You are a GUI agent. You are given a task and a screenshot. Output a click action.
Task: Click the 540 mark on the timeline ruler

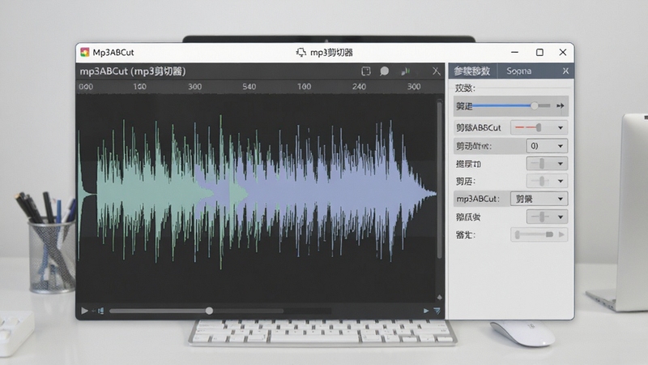tap(249, 87)
